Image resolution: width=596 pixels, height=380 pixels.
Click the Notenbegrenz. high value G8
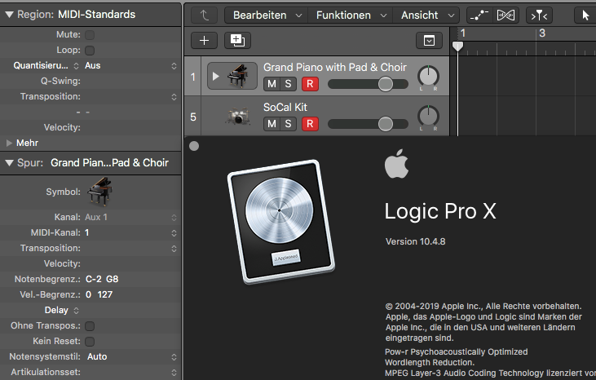tap(113, 280)
